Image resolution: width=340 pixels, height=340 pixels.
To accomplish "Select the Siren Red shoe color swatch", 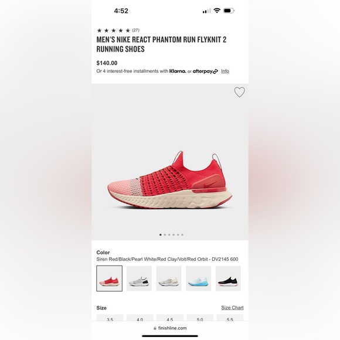I will click(x=109, y=278).
